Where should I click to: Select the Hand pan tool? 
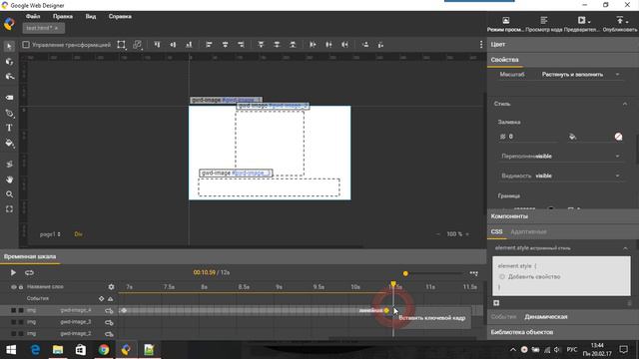9,179
